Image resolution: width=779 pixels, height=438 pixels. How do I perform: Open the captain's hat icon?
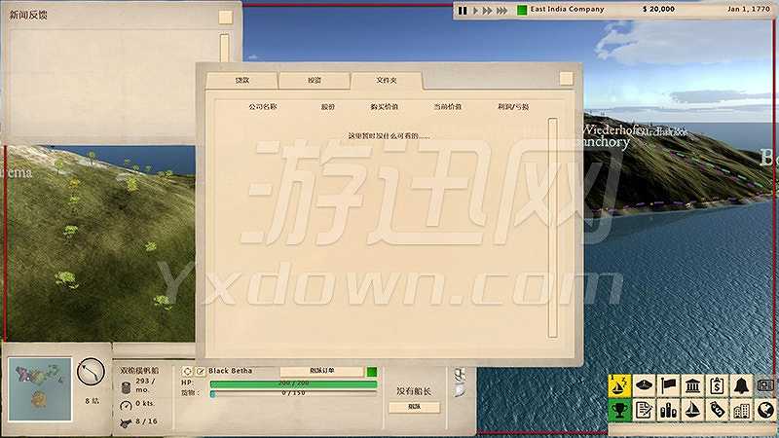pyautogui.click(x=644, y=385)
